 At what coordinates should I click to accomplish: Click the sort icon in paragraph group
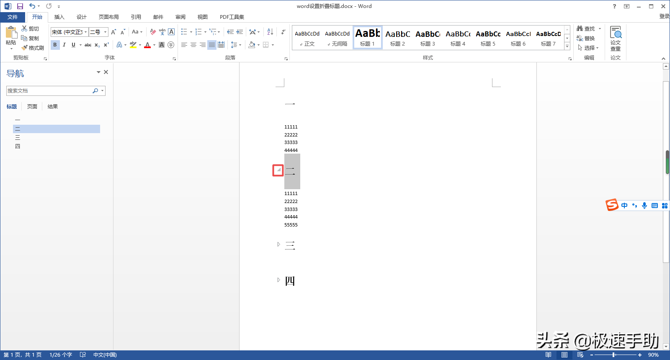point(270,32)
